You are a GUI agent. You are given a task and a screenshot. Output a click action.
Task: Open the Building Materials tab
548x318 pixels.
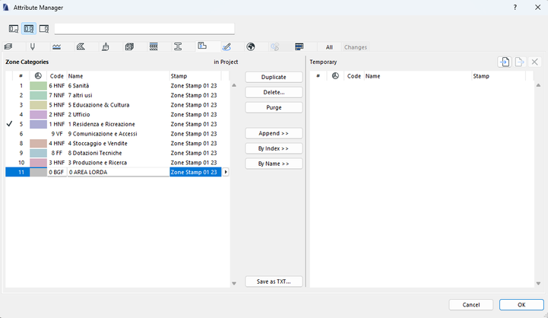tap(129, 46)
